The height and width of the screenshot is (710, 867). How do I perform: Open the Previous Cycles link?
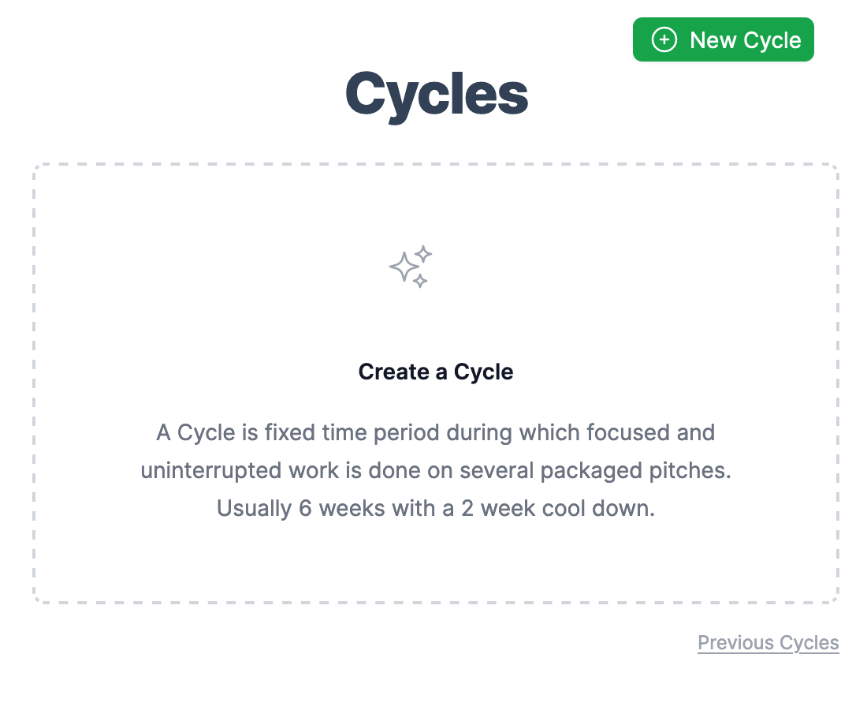click(x=768, y=642)
